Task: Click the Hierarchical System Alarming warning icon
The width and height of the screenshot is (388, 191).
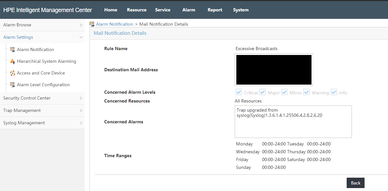Action: coord(13,61)
